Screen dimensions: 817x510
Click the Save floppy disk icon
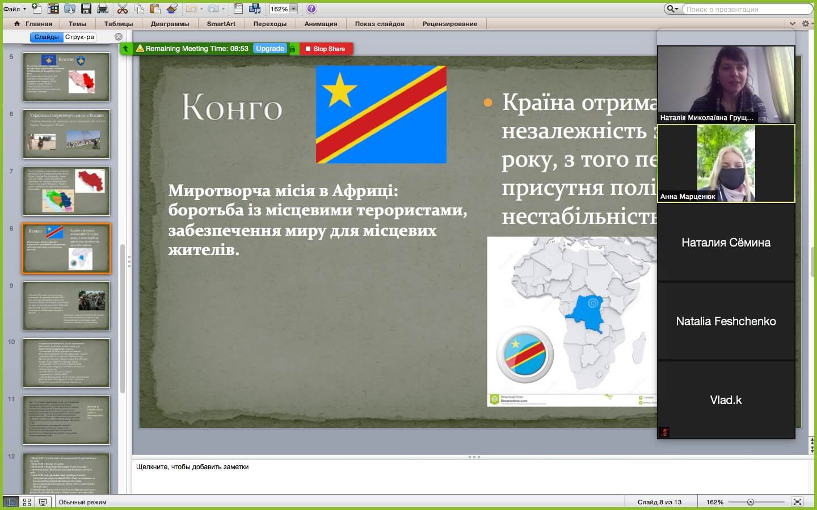[86, 8]
